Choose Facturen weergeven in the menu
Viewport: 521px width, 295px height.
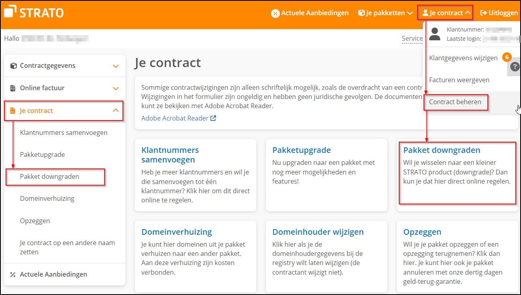(459, 80)
